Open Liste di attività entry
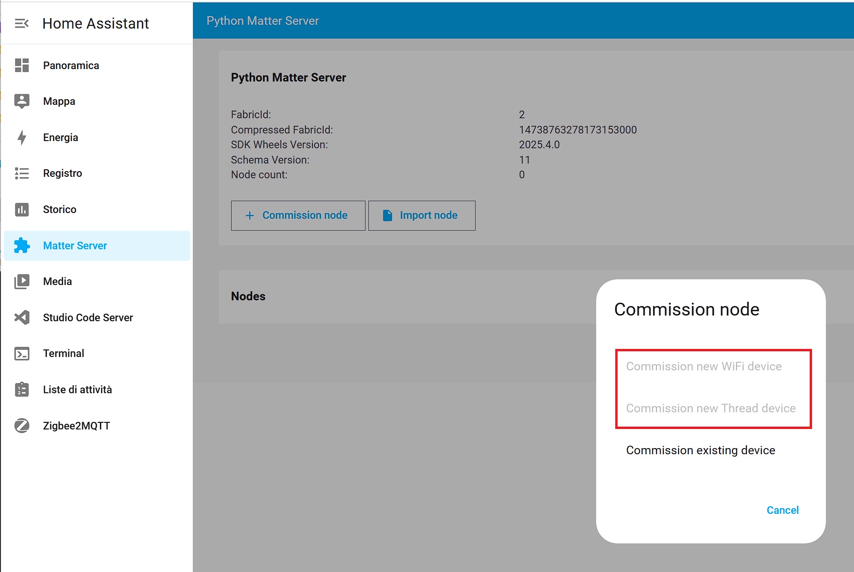Image resolution: width=854 pixels, height=572 pixels. click(x=97, y=389)
